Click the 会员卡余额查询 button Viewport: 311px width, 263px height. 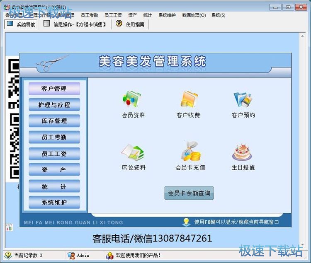[189, 193]
